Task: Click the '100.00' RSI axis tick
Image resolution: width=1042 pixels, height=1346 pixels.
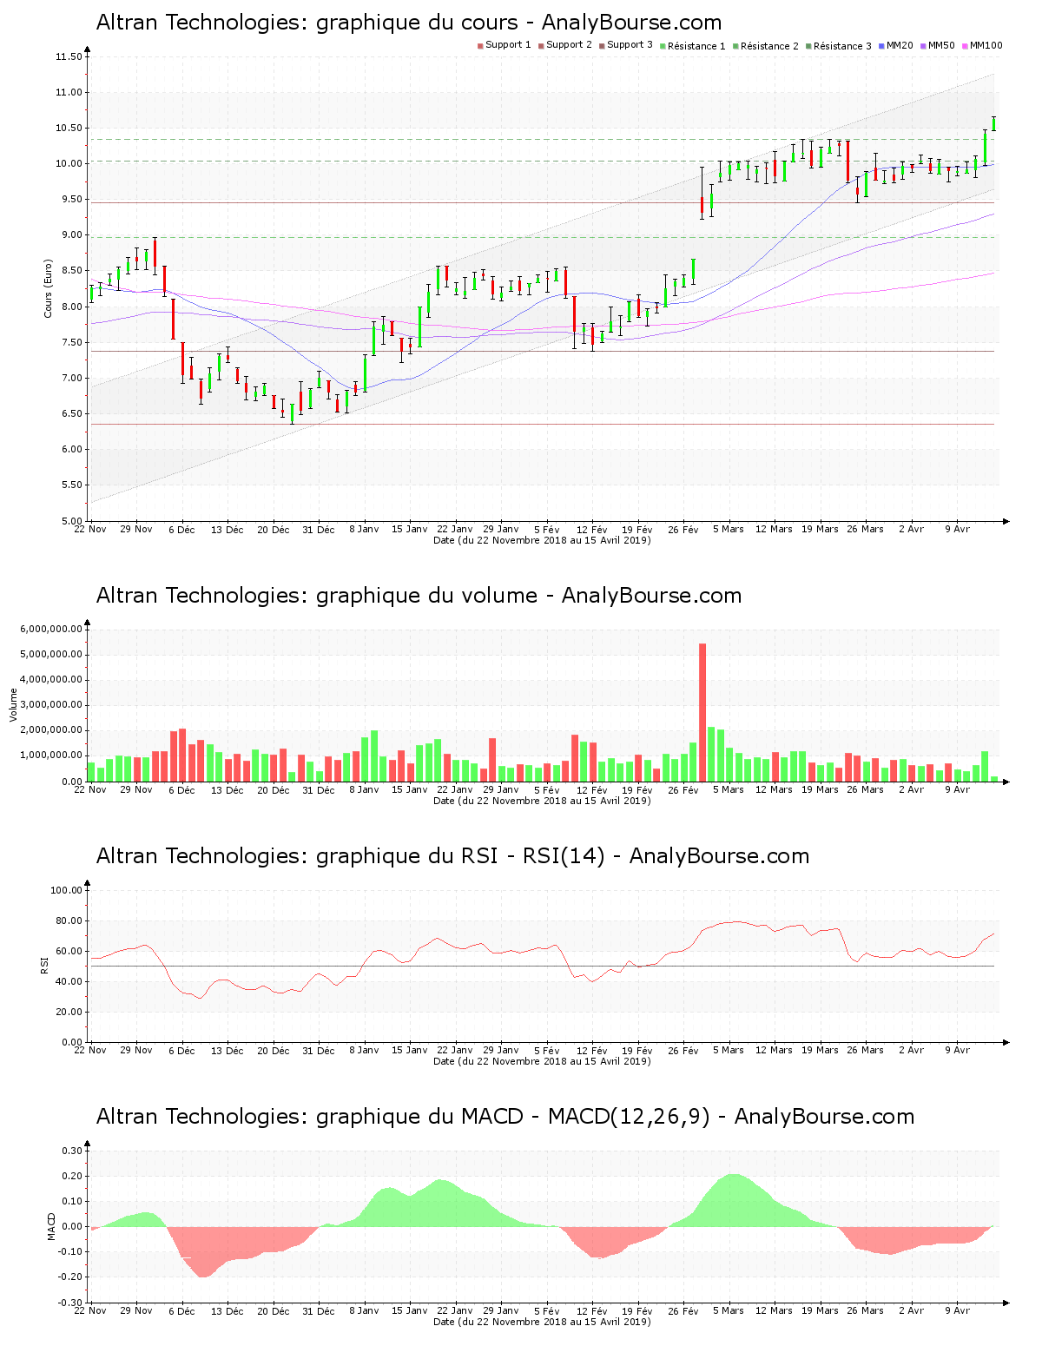Action: pos(66,890)
